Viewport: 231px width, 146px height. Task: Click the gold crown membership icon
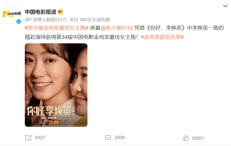(60, 12)
